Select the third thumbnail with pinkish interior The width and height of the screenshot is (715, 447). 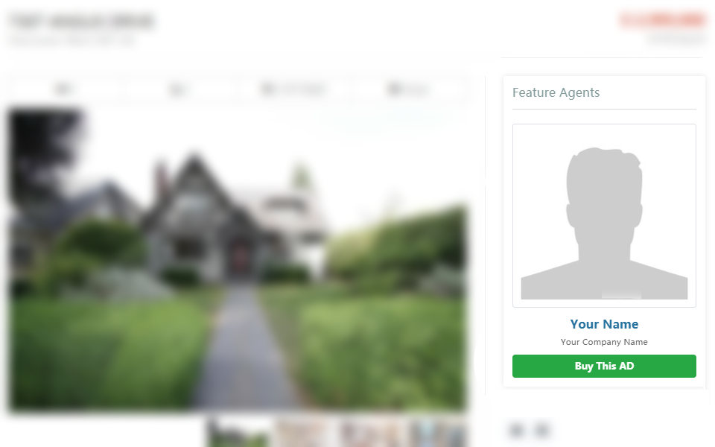pyautogui.click(x=371, y=434)
